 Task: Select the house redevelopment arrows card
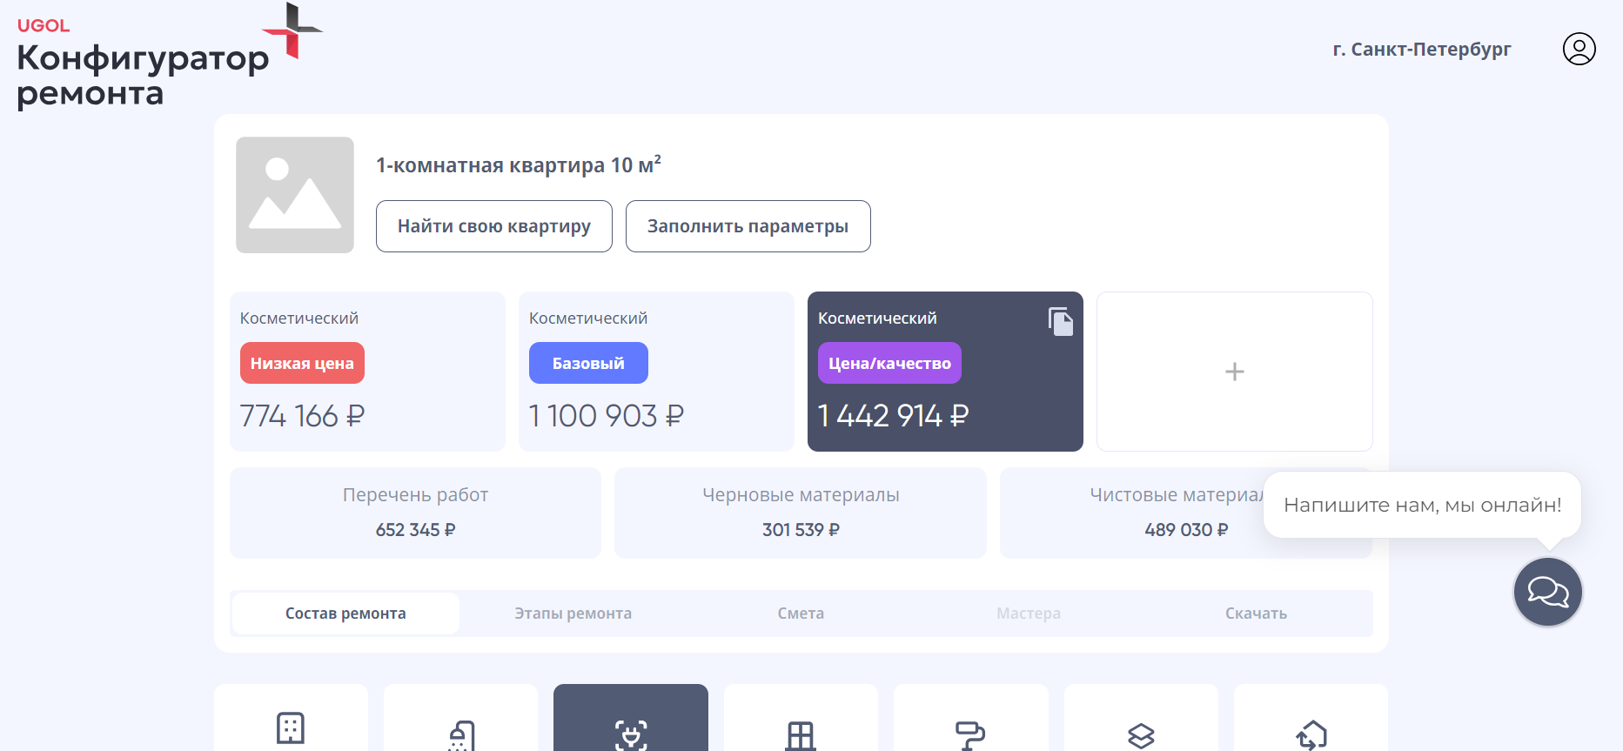pos(1311,717)
